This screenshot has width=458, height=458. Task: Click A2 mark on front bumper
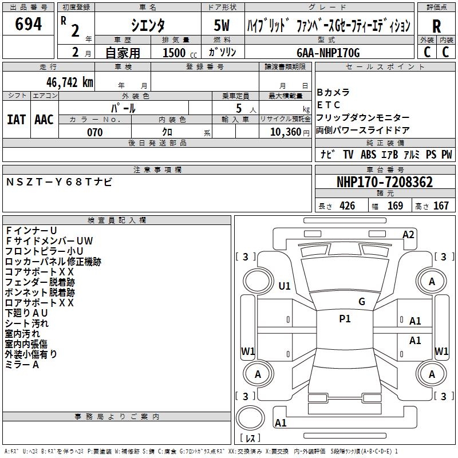point(408,235)
